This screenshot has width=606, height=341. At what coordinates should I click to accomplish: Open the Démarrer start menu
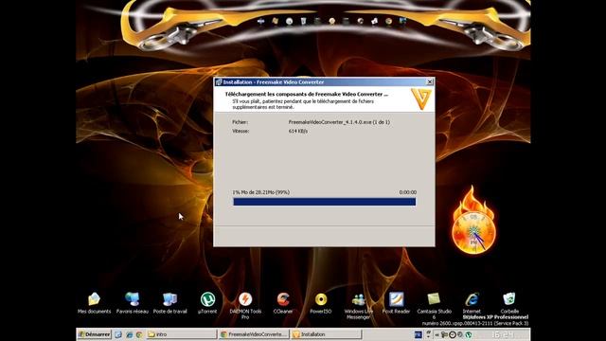click(95, 334)
